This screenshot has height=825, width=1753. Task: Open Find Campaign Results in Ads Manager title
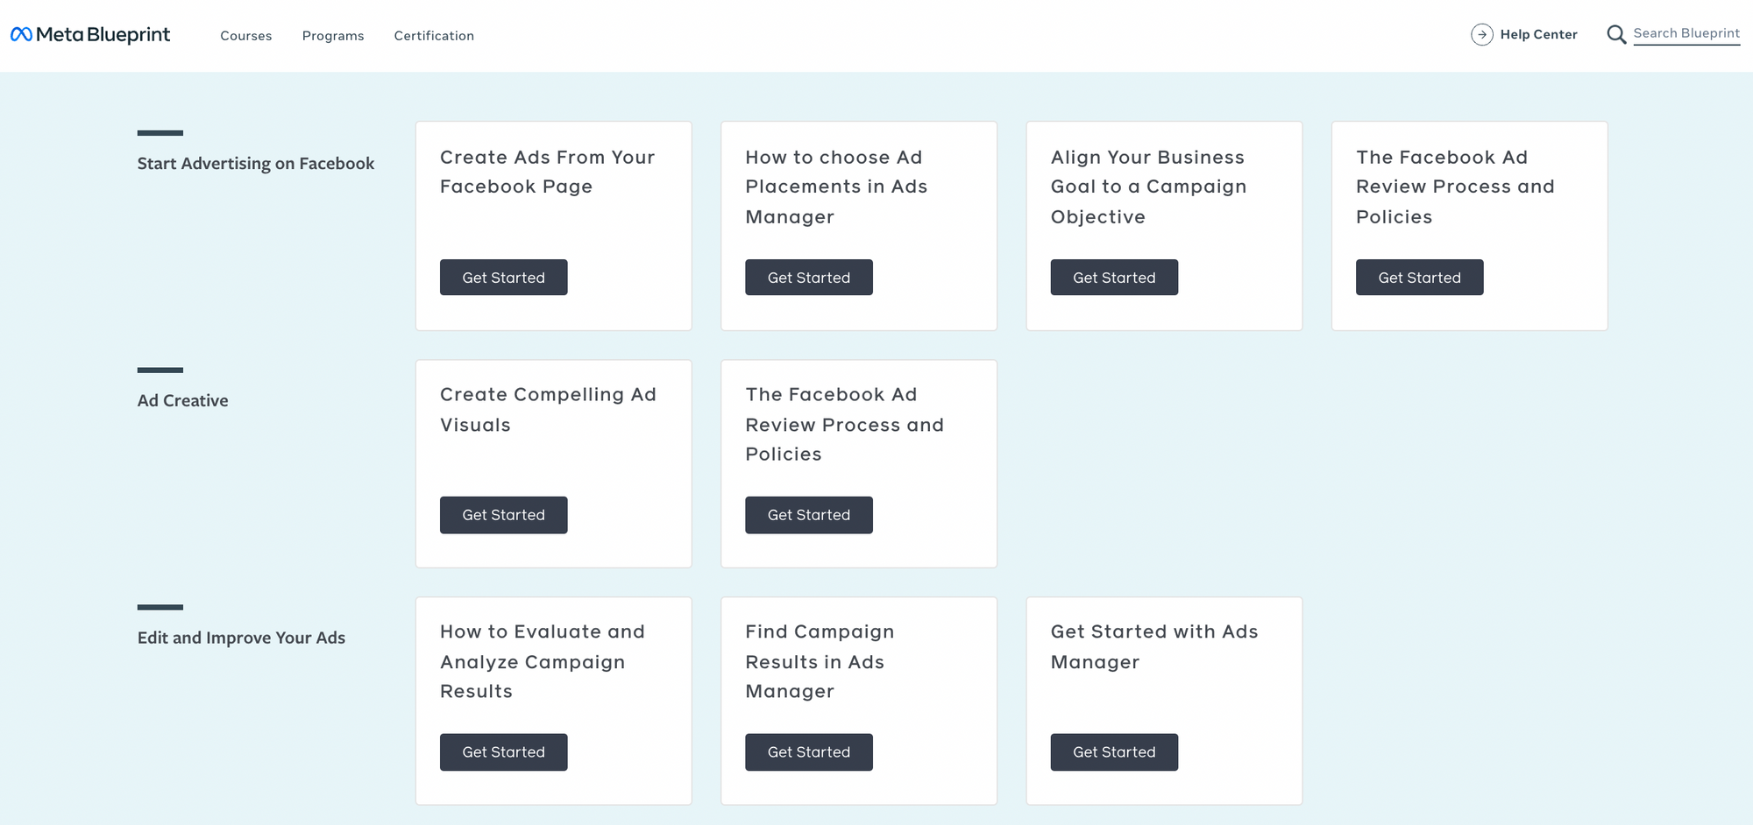pyautogui.click(x=820, y=661)
